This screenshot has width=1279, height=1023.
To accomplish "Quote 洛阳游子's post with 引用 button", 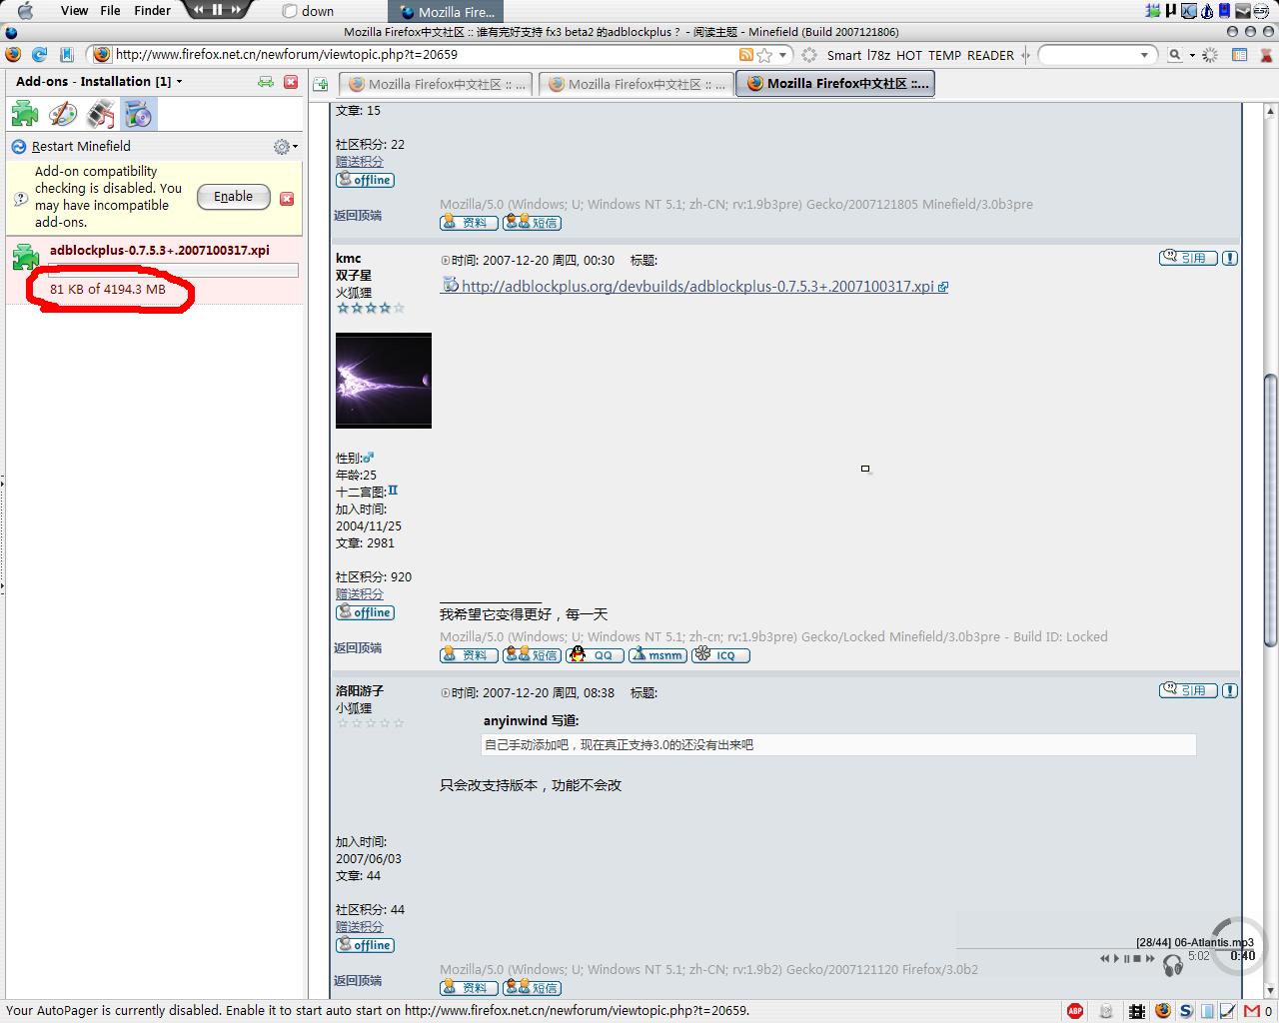I will 1187,690.
